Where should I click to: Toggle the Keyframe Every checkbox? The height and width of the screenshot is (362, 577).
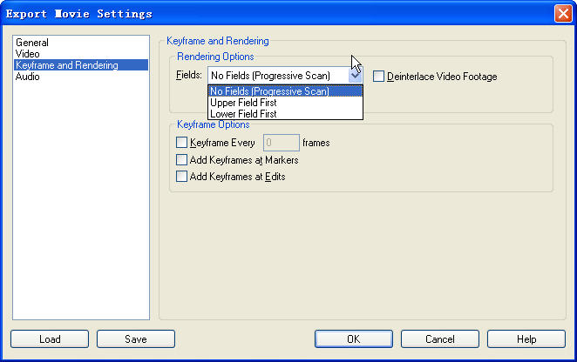[182, 143]
